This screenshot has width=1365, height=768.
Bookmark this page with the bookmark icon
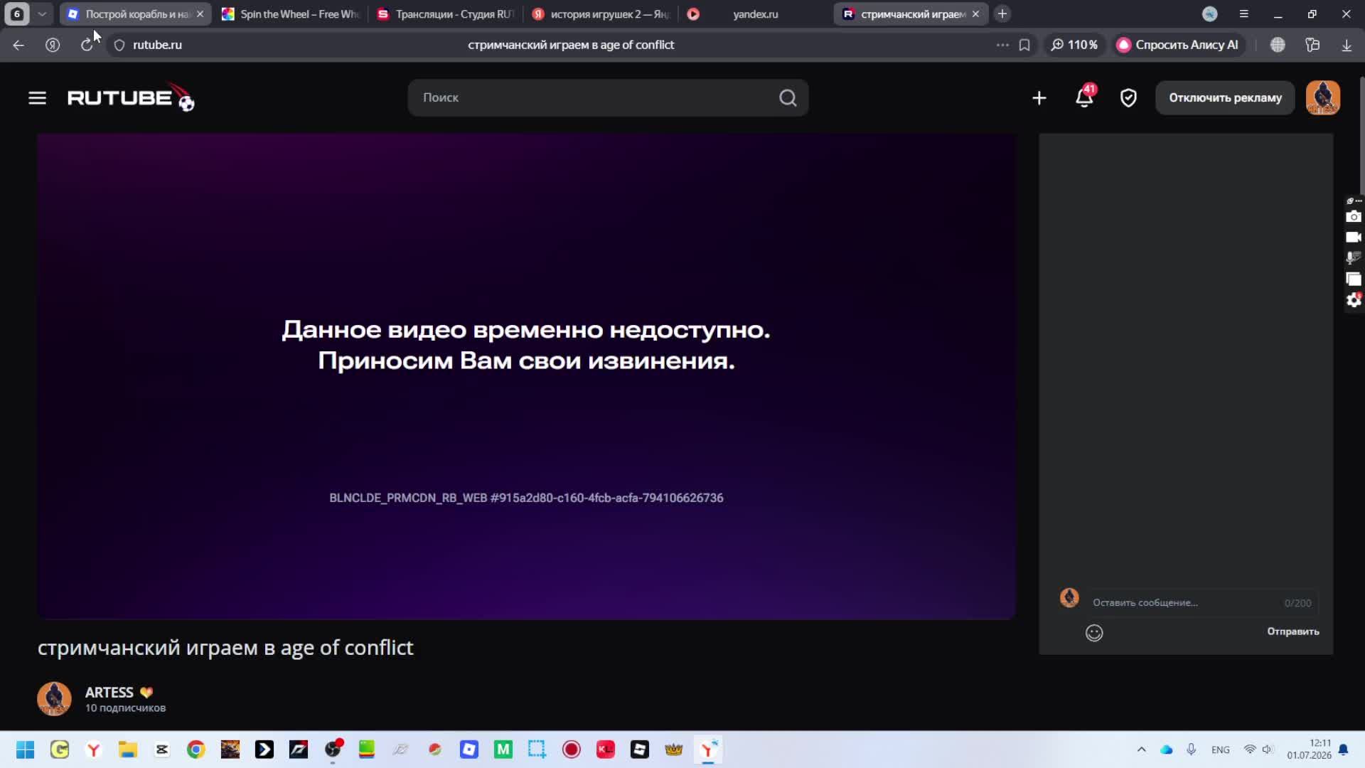tap(1024, 45)
